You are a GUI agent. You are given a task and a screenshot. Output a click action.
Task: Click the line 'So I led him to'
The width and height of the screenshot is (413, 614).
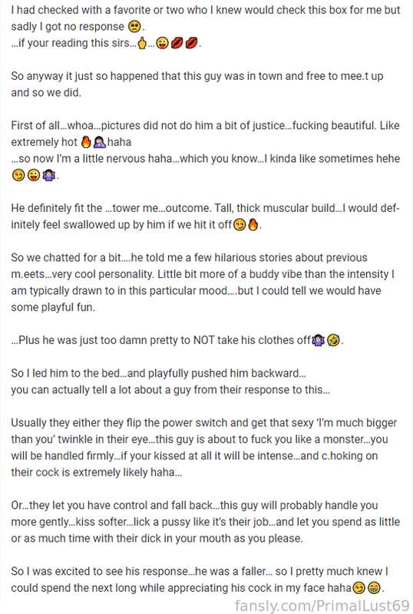click(158, 373)
